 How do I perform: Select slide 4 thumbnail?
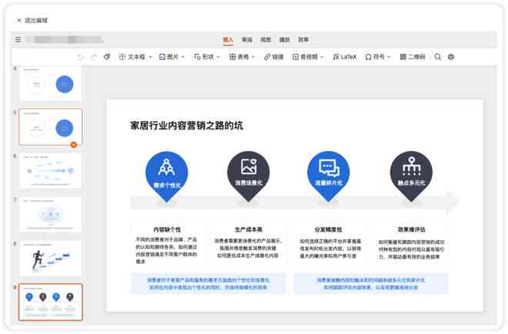(51, 84)
